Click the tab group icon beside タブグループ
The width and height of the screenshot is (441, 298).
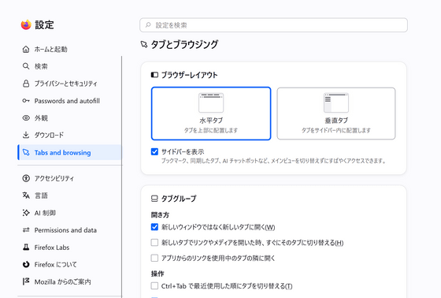154,199
